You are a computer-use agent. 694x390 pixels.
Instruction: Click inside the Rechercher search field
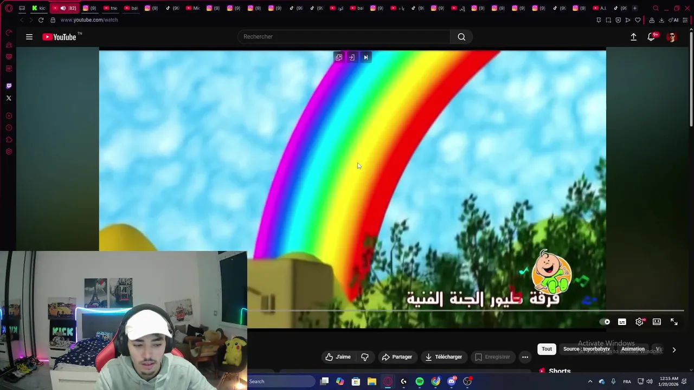(344, 37)
